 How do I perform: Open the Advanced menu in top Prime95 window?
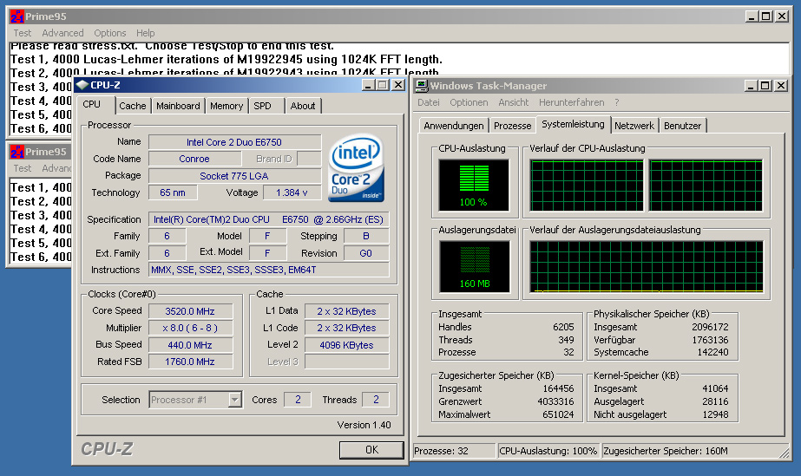[x=62, y=33]
